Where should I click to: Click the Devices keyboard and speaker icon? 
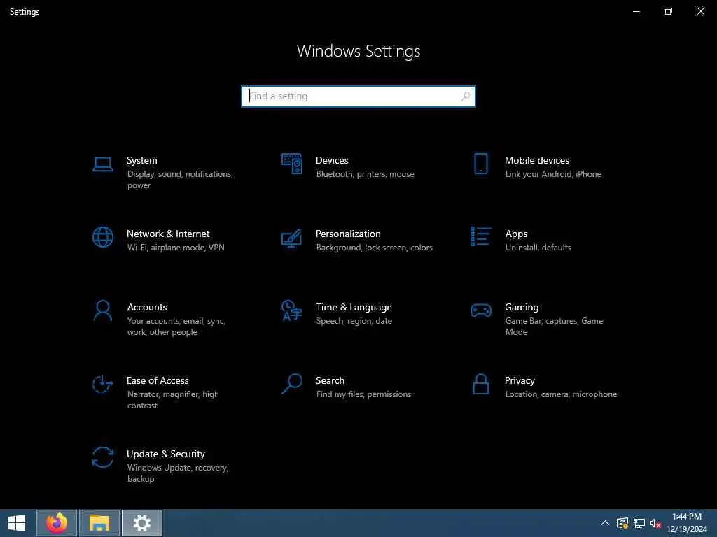292,164
